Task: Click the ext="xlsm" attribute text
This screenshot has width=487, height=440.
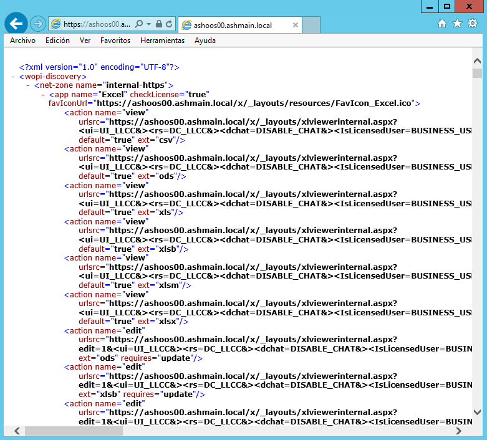Action: point(164,285)
